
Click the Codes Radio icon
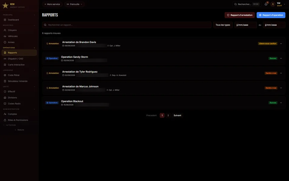(x=5, y=103)
